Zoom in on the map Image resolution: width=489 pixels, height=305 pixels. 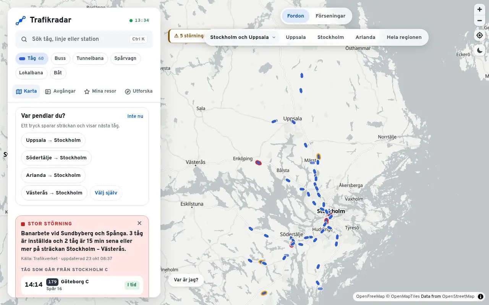pyautogui.click(x=479, y=10)
